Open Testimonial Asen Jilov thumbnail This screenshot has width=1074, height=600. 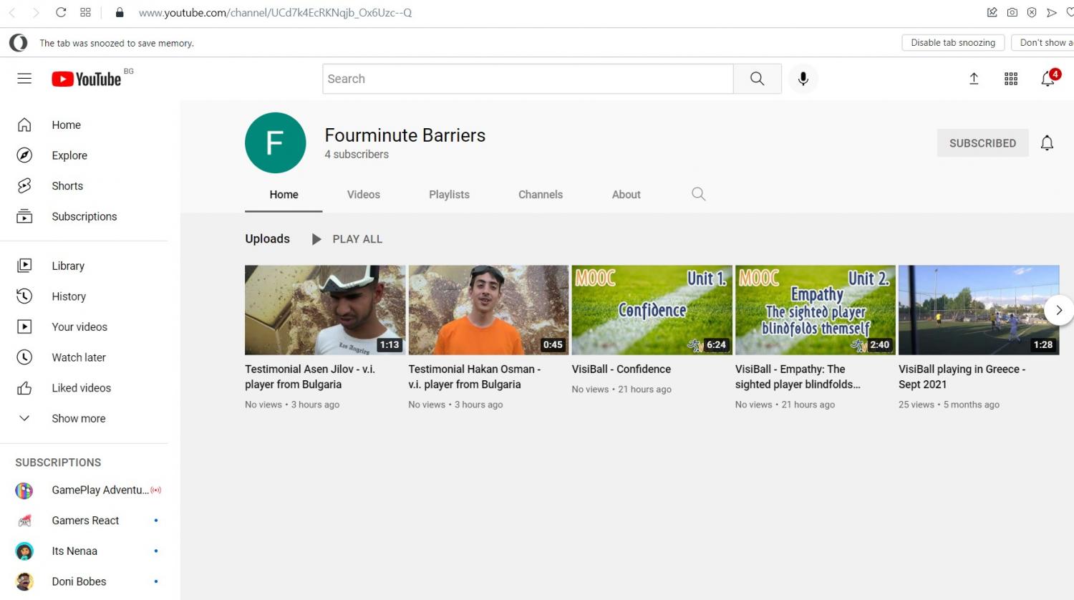pyautogui.click(x=325, y=310)
